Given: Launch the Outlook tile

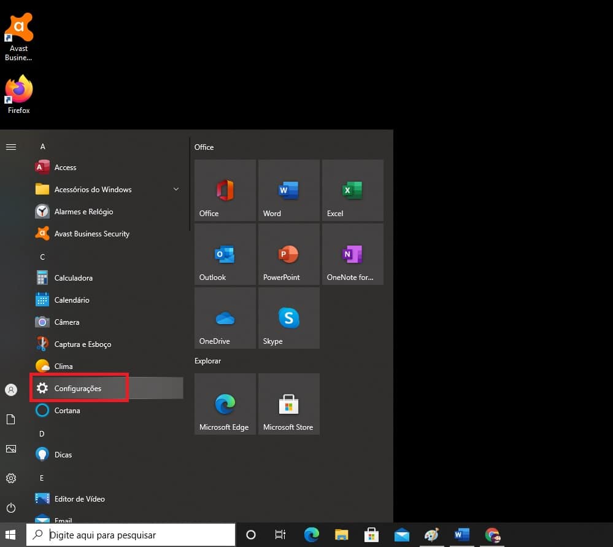Looking at the screenshot, I should click(225, 254).
